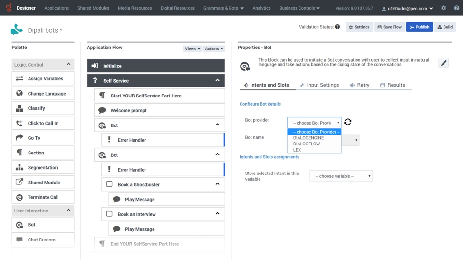Collapse the Self Service section
This screenshot has width=463, height=260.
tap(217, 80)
